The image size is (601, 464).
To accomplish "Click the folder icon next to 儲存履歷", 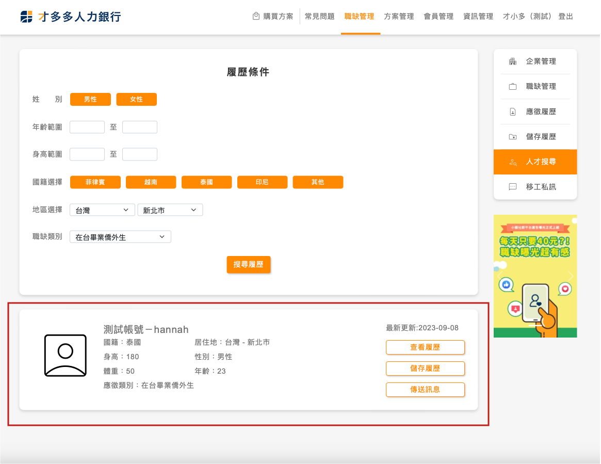I will 512,137.
